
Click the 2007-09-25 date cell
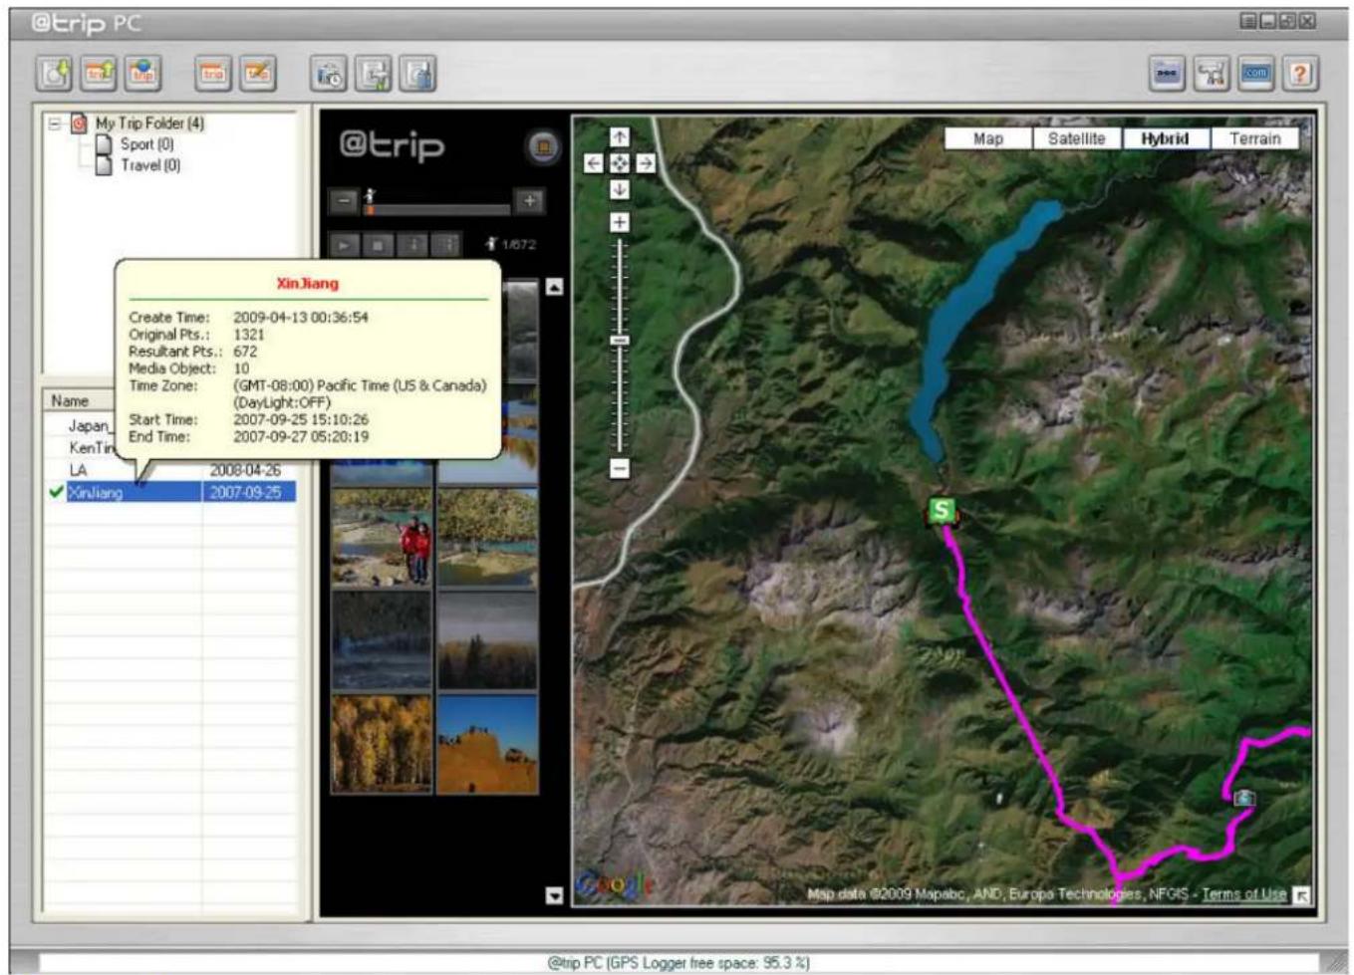(x=246, y=492)
